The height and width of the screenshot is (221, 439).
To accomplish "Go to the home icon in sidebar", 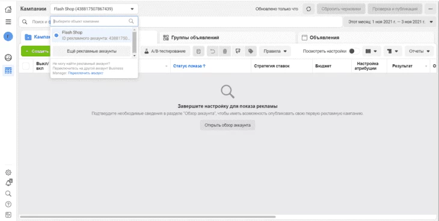I will (8, 9).
